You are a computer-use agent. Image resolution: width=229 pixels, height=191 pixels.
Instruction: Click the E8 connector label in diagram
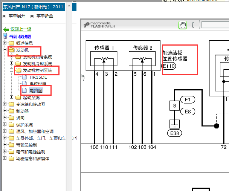[188, 112]
